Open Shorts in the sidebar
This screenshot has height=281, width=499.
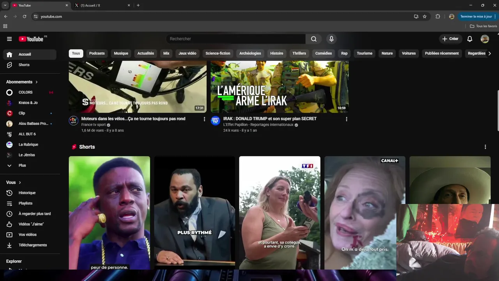click(x=30, y=65)
